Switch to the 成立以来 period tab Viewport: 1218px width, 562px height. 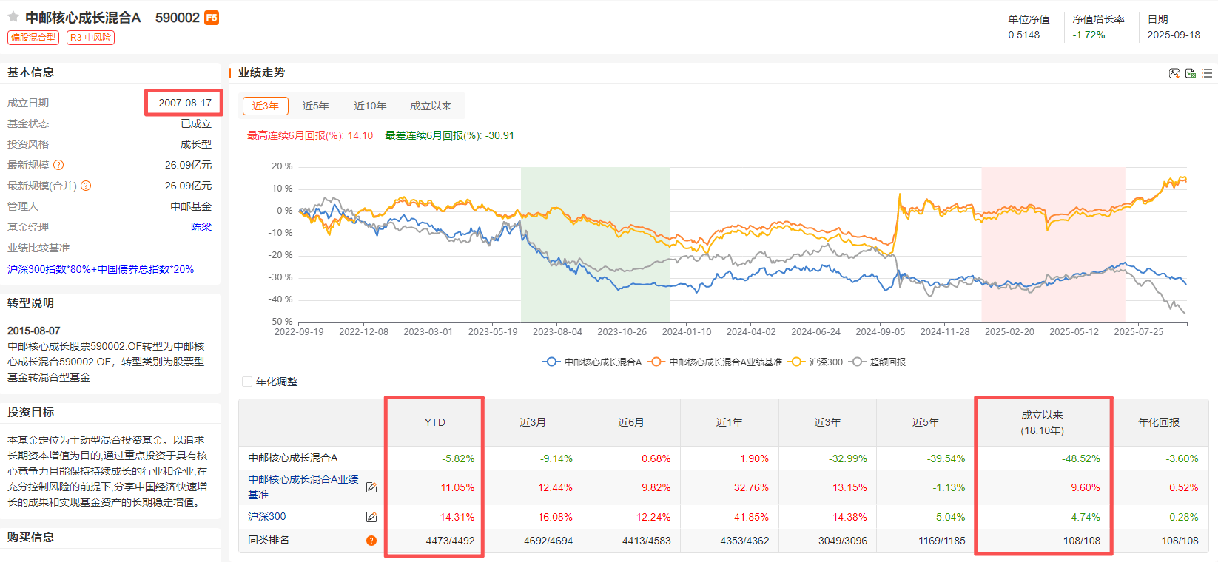point(431,106)
